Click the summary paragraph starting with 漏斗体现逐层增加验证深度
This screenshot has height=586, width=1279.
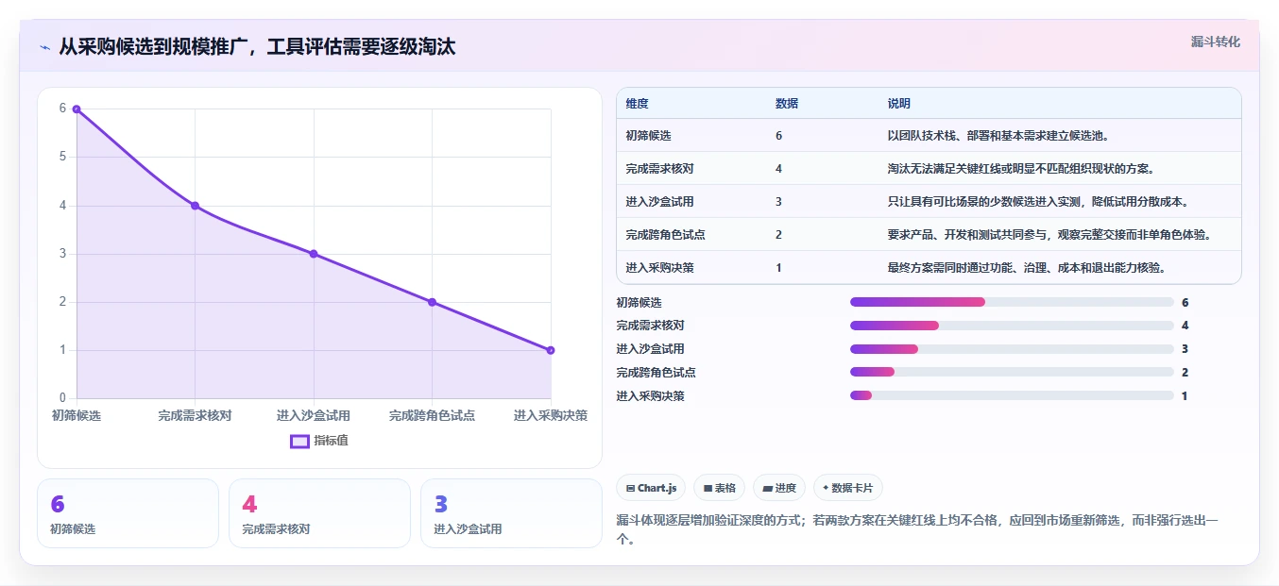pyautogui.click(x=917, y=530)
